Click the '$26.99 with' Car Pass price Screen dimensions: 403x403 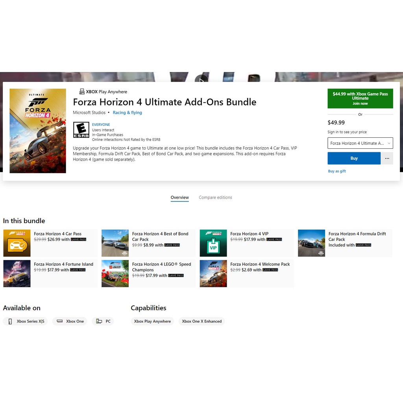59,239
